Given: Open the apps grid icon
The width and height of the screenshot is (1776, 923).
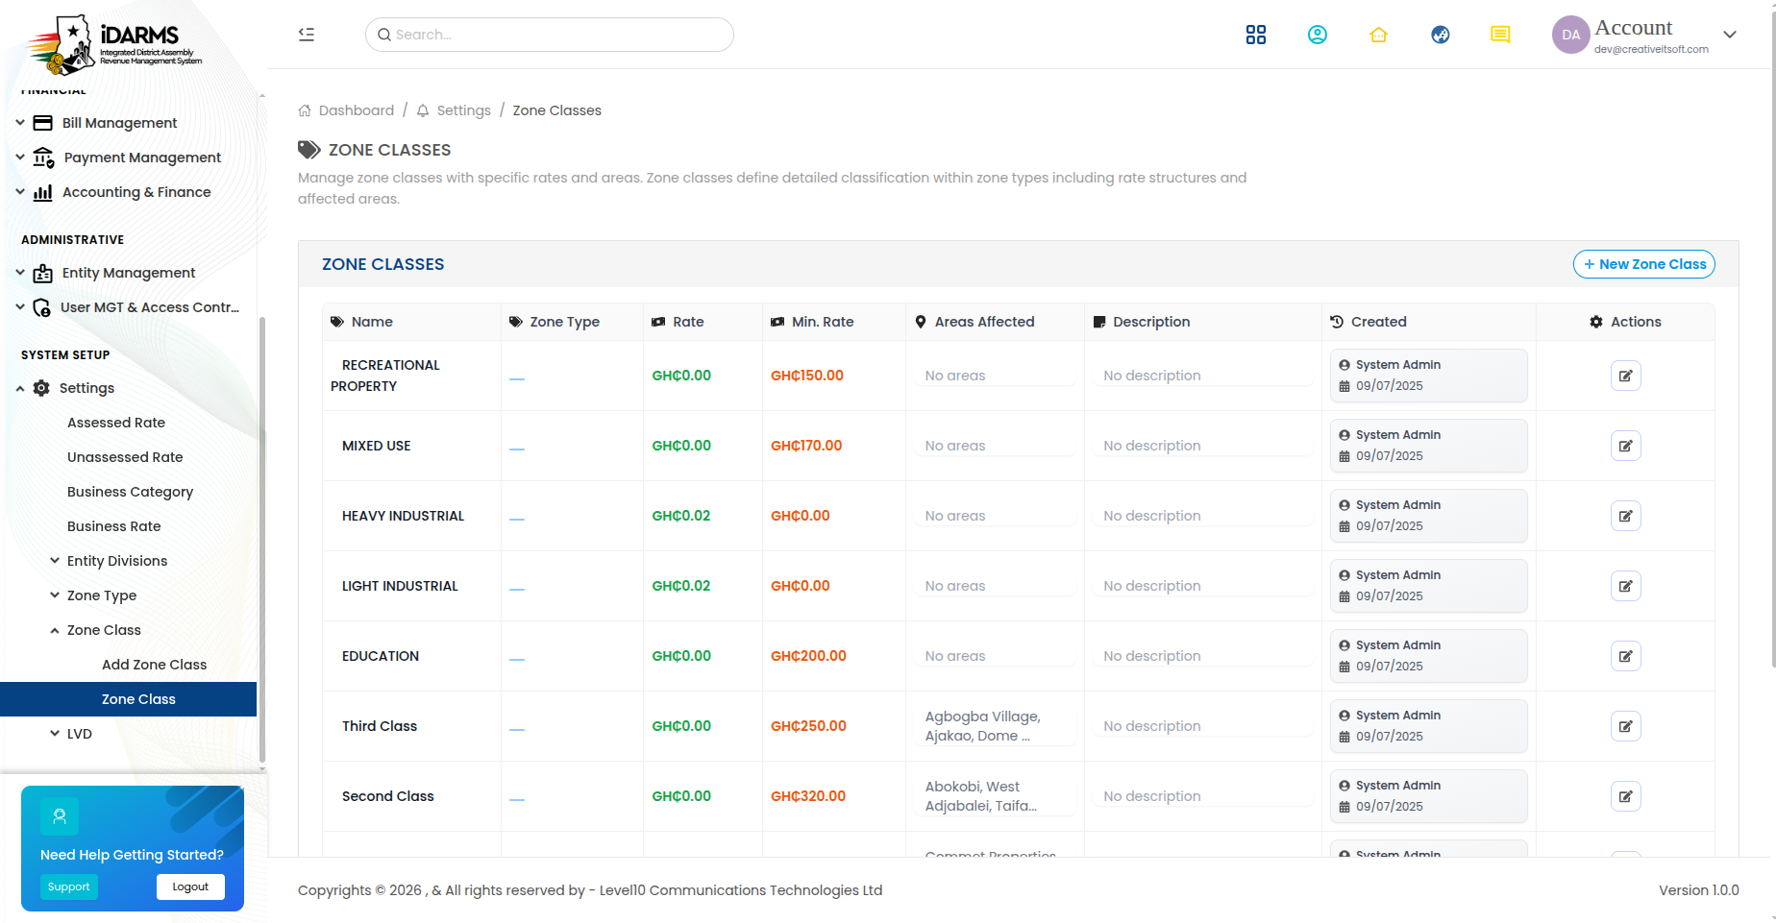Looking at the screenshot, I should point(1255,35).
